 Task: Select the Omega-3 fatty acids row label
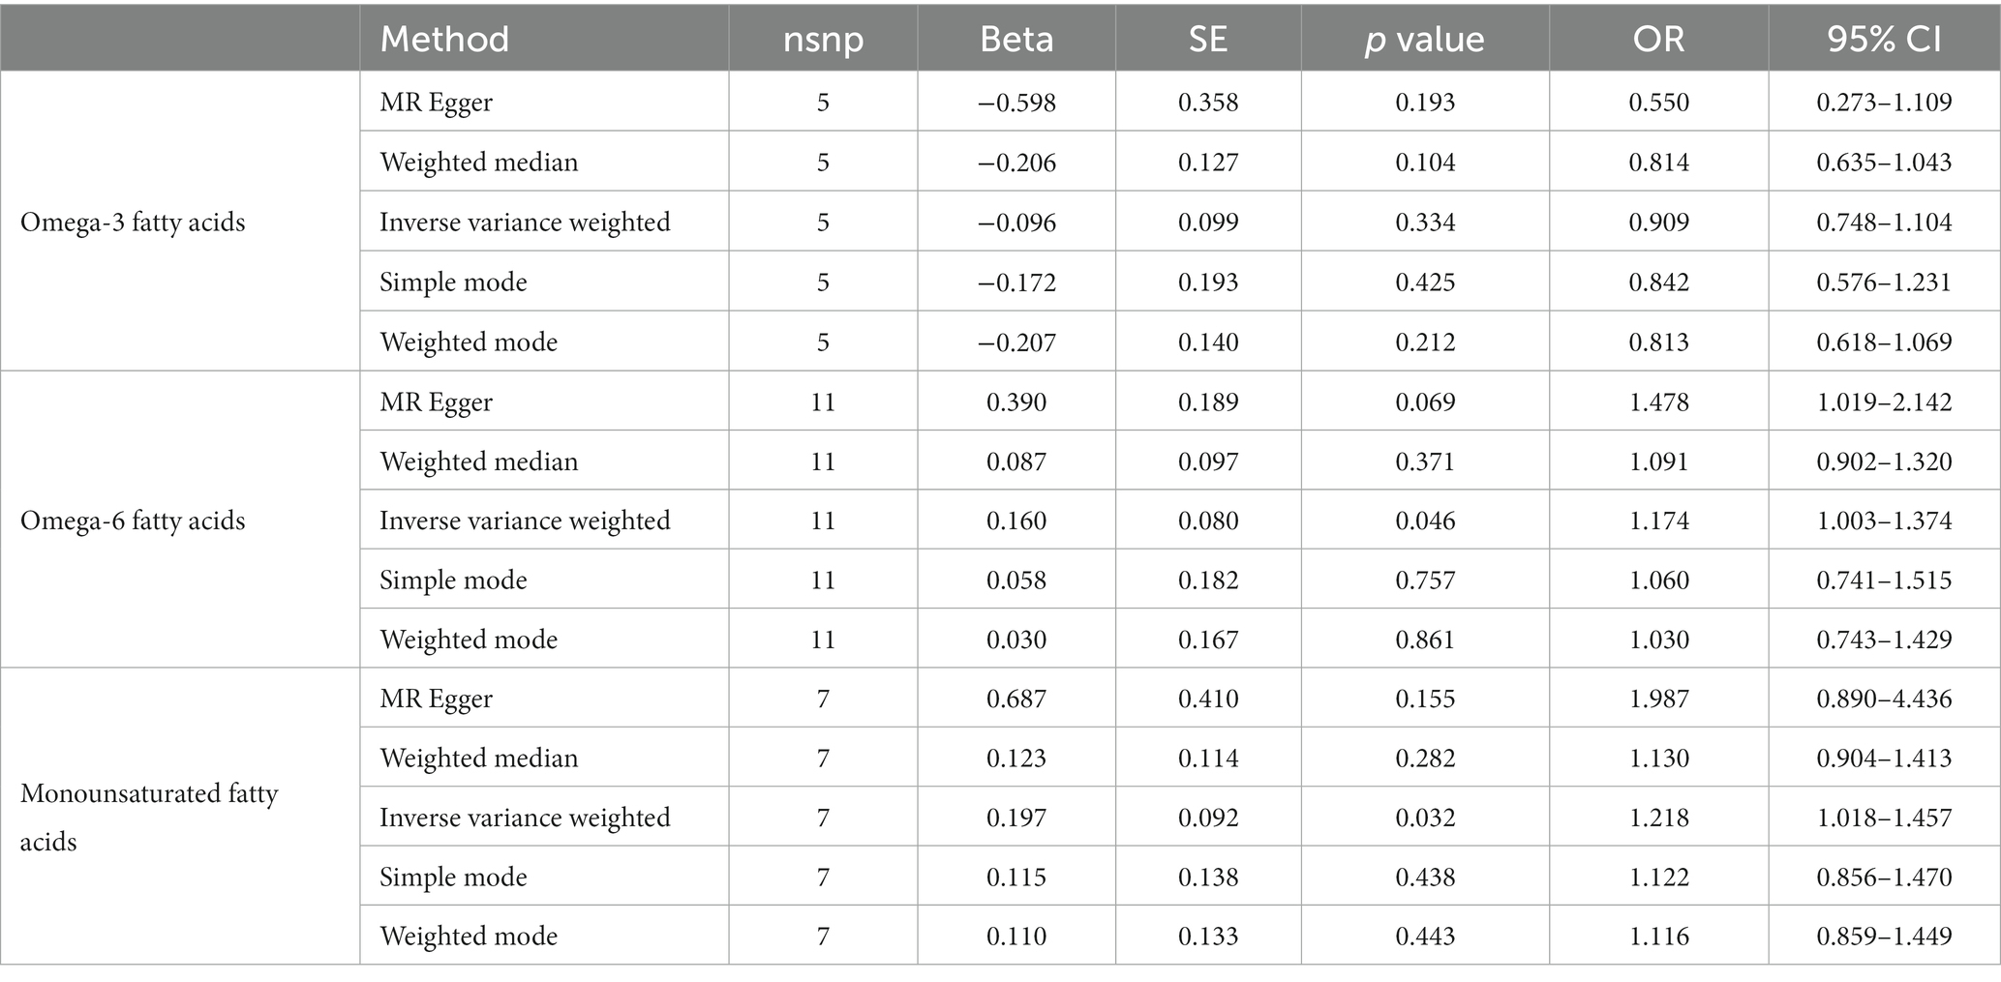click(x=133, y=223)
